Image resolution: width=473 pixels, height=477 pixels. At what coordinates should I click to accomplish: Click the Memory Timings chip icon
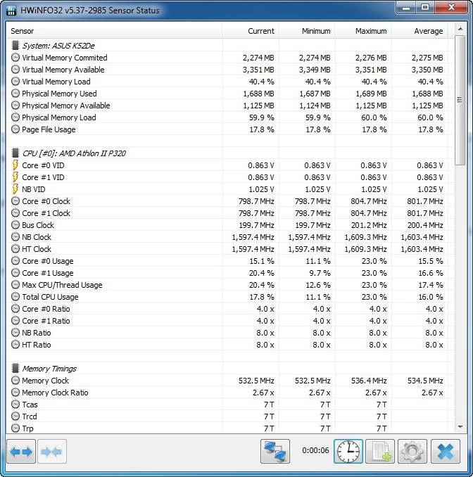pyautogui.click(x=15, y=369)
